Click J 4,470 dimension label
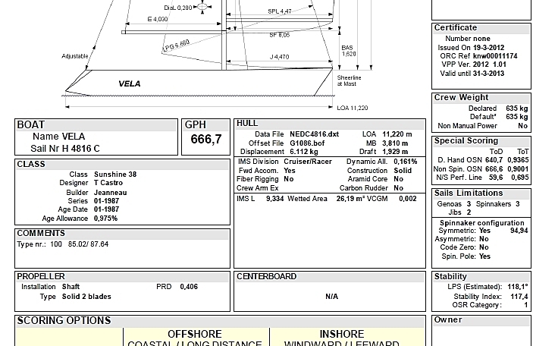 point(279,57)
